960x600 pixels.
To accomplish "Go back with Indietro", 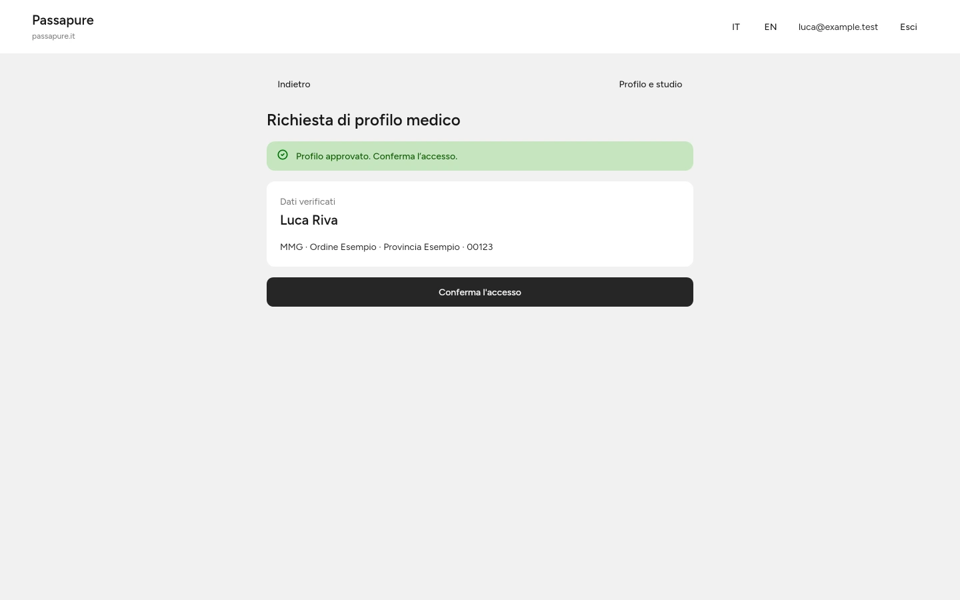I will [294, 84].
